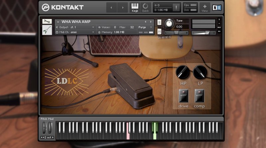Click the pink highlighted keyboard key

tap(128, 131)
